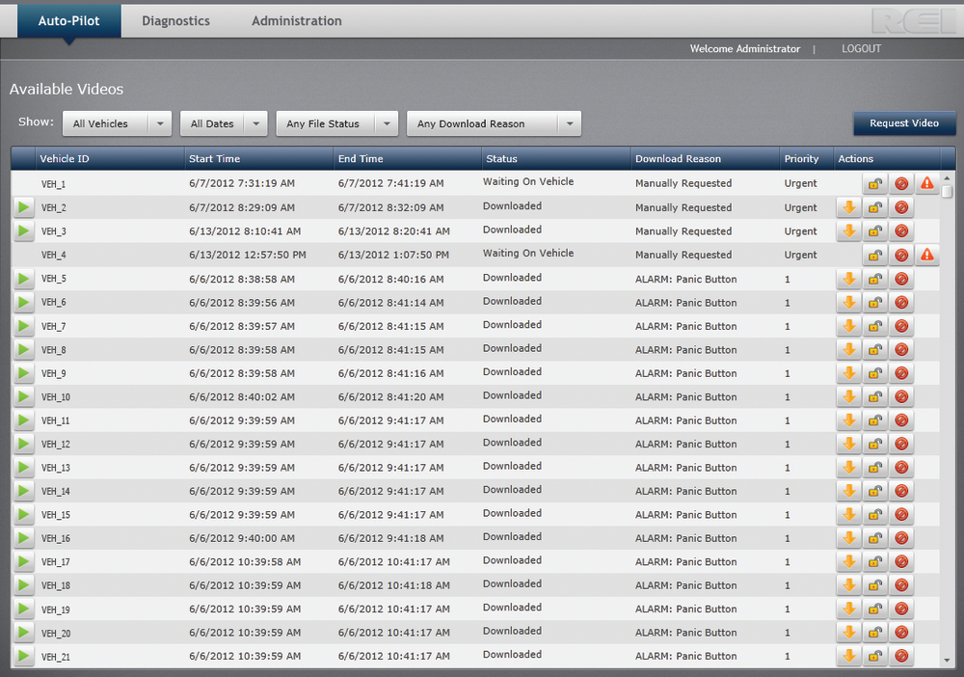The height and width of the screenshot is (677, 964).
Task: Expand the Any File Status dropdown
Action: click(x=336, y=123)
